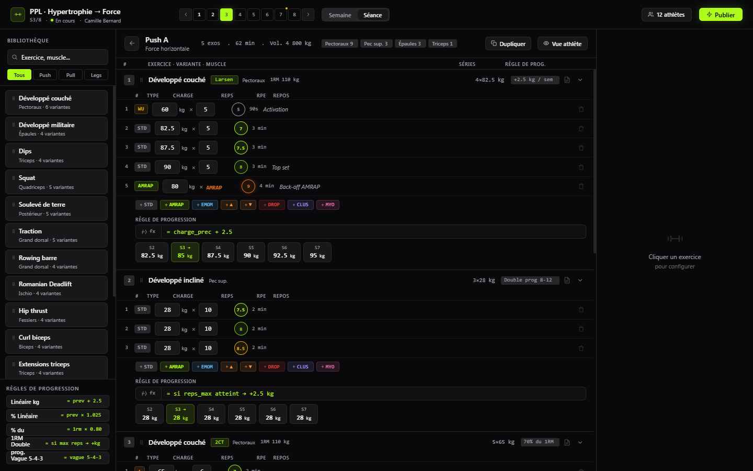Delete third set of Développé incliné
The height and width of the screenshot is (471, 753).
(581, 348)
